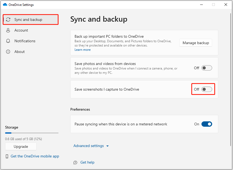Enable Save screenshots I capture to OneDrive
Viewport: 233px width, 170px height.
click(x=207, y=89)
